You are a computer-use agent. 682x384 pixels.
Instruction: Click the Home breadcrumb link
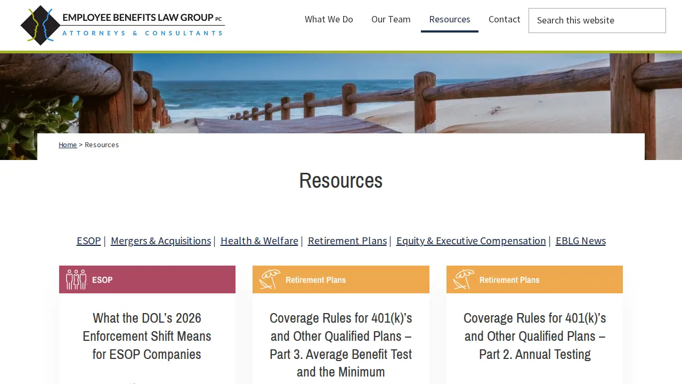pyautogui.click(x=68, y=145)
